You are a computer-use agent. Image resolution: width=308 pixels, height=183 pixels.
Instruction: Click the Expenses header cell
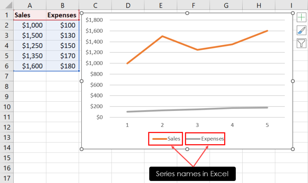click(63, 15)
